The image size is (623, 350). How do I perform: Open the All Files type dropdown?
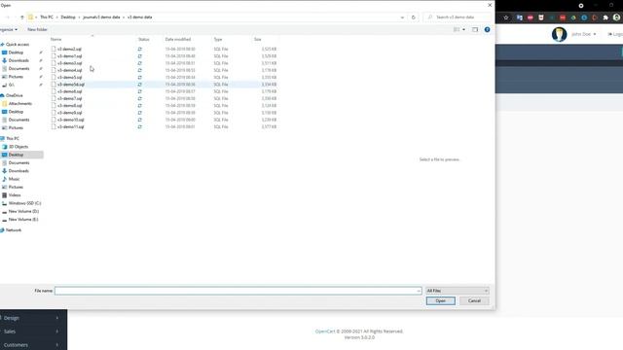click(458, 291)
